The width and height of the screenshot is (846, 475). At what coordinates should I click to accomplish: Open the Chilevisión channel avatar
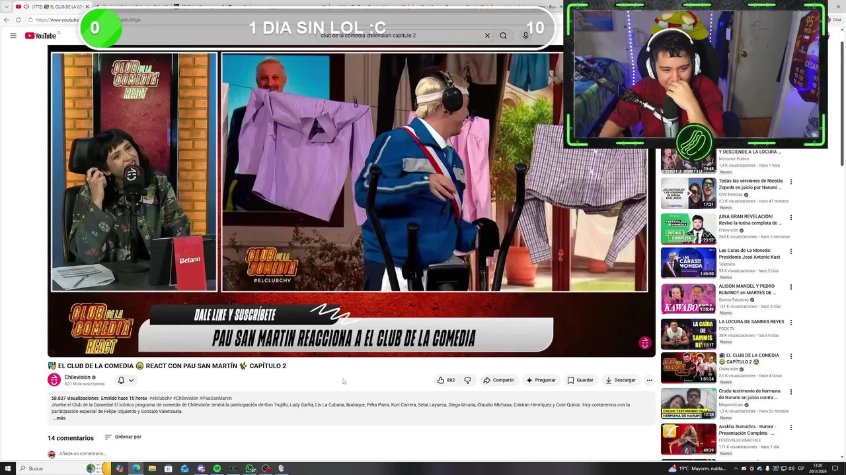(x=54, y=380)
